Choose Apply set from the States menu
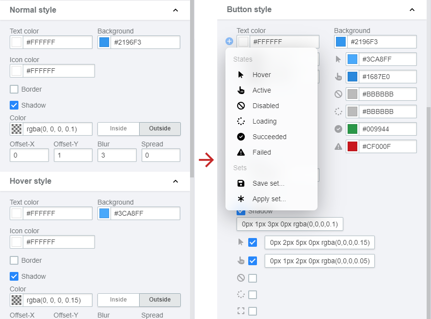Viewport: 431px width, 319px height. click(x=270, y=199)
